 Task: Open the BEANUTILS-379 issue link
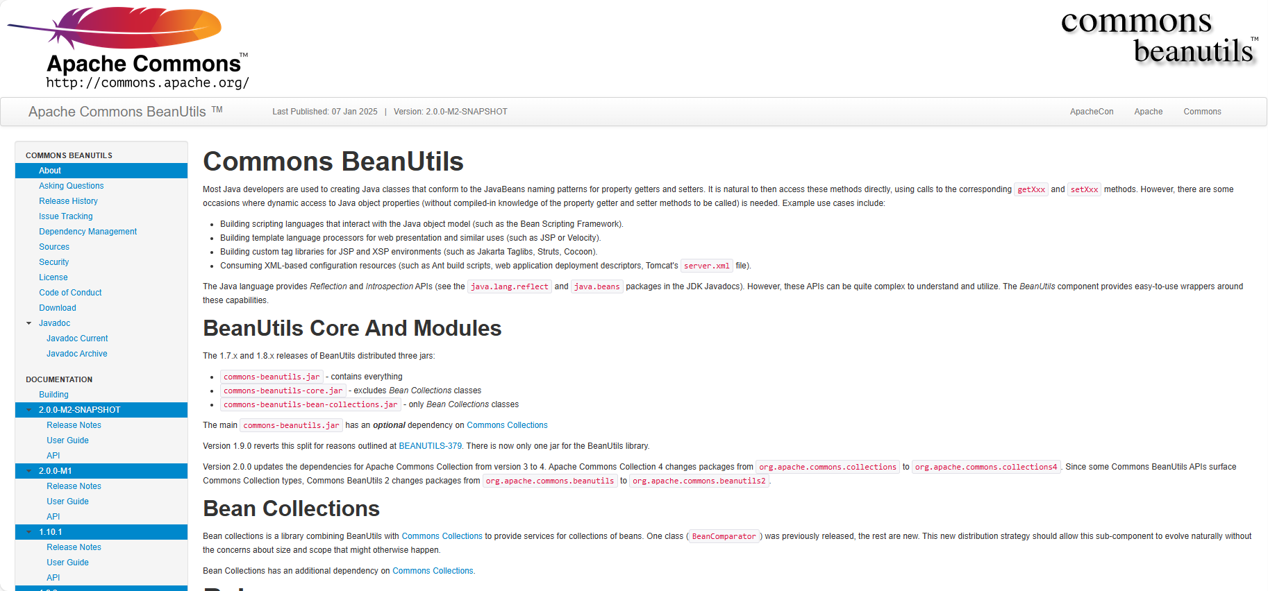point(430,446)
